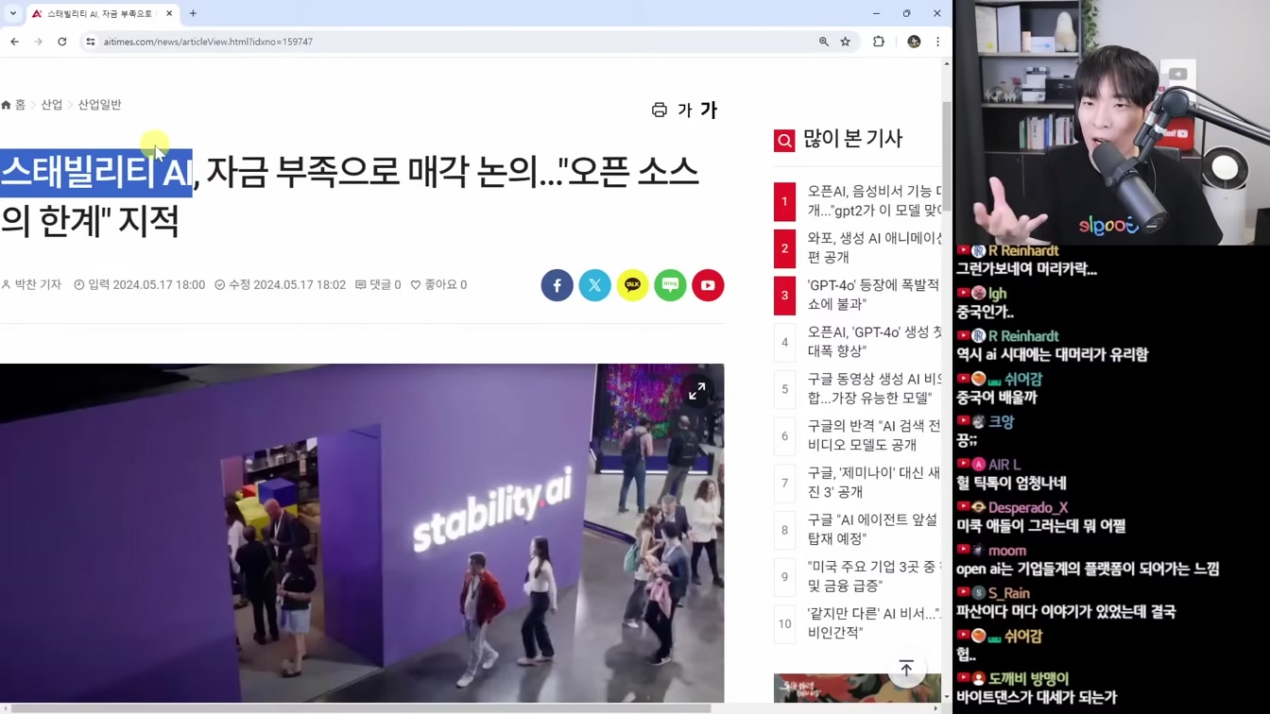
Task: Share article via KakaoTalk
Action: pos(633,285)
